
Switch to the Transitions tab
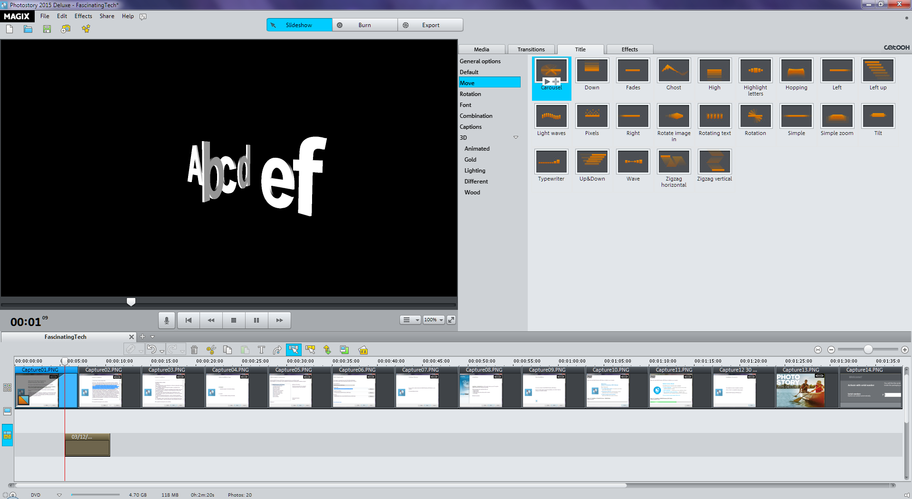click(x=531, y=49)
